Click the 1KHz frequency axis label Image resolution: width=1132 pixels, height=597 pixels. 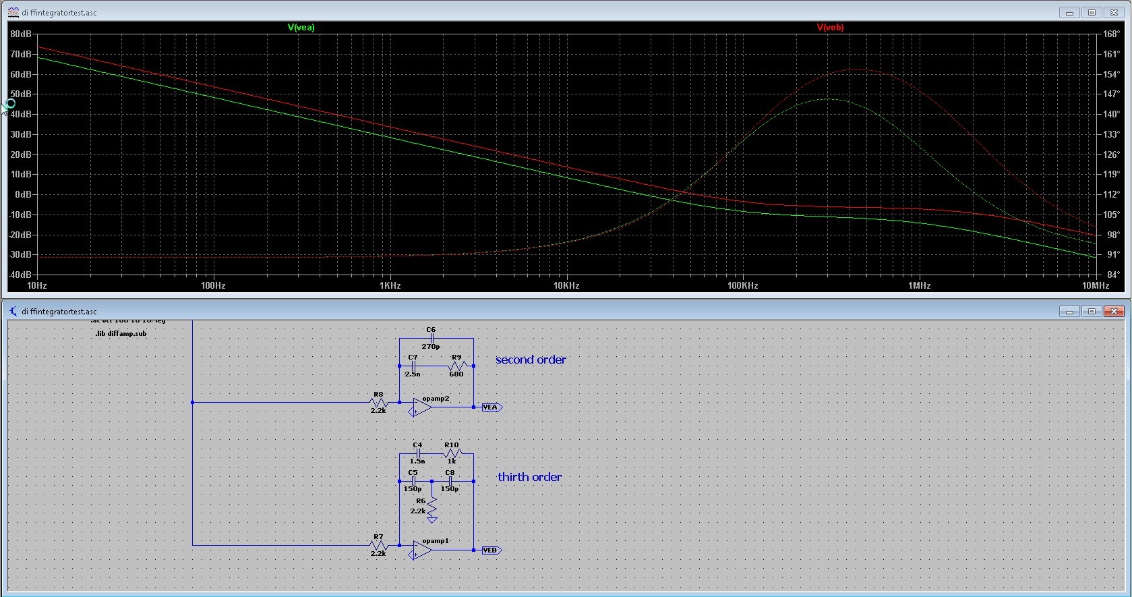pyautogui.click(x=390, y=285)
